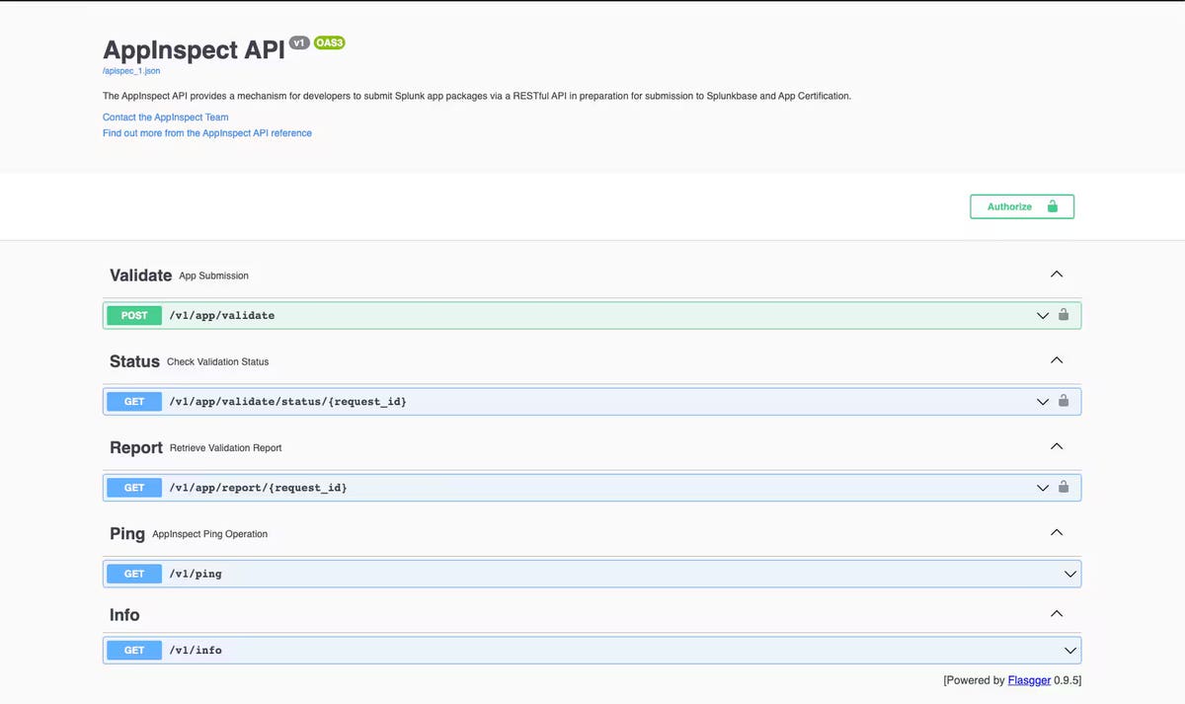Viewport: 1185px width, 704px height.
Task: Click the 'Check Validation Status' description
Action: pyautogui.click(x=217, y=362)
